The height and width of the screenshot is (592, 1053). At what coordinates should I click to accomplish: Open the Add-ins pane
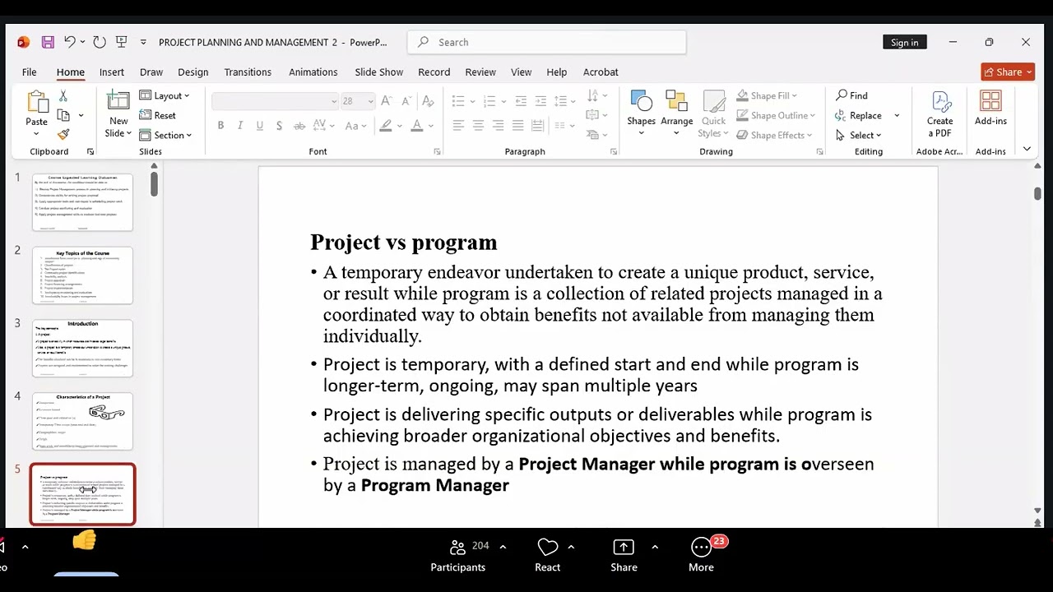pyautogui.click(x=990, y=109)
